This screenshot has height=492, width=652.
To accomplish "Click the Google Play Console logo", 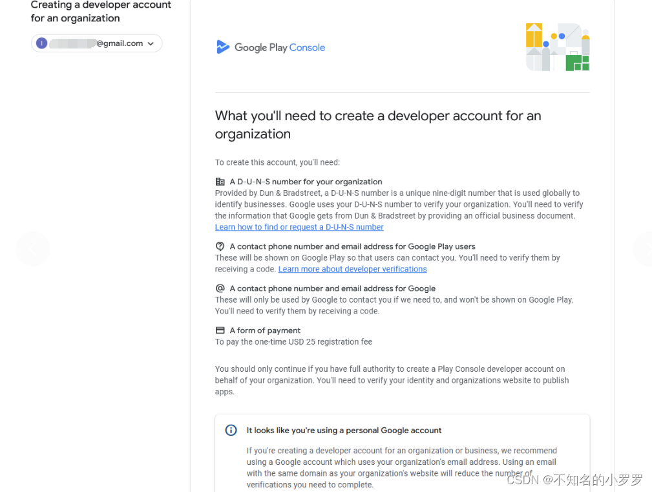I will (x=271, y=47).
